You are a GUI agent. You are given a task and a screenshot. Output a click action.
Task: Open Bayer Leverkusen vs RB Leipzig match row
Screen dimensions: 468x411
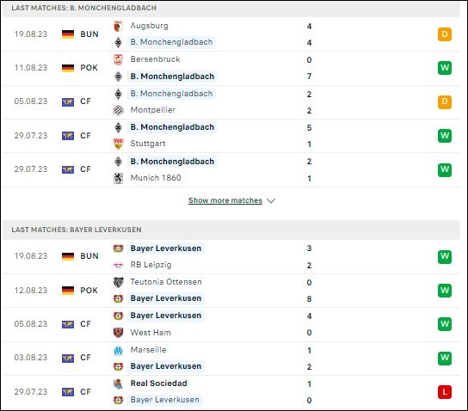pyautogui.click(x=231, y=256)
